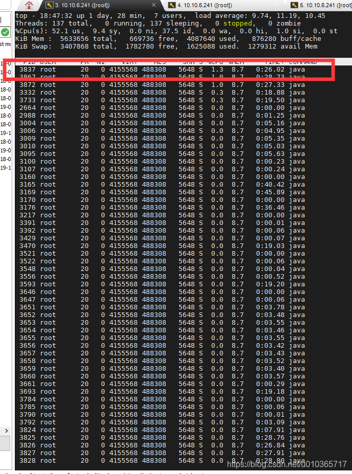Screen dimensions: 352x474
Task: Click TIME+ value 0:05.63 for PID 3095
Action: [270, 154]
